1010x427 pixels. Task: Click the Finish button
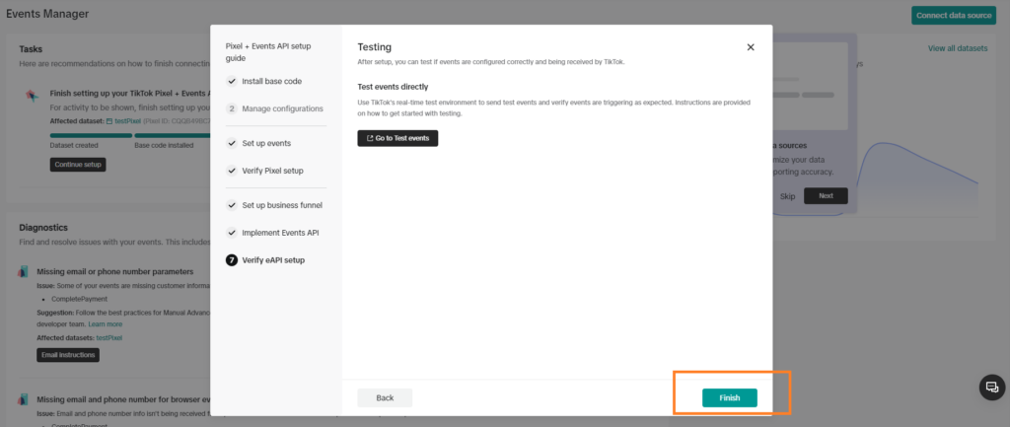click(729, 397)
